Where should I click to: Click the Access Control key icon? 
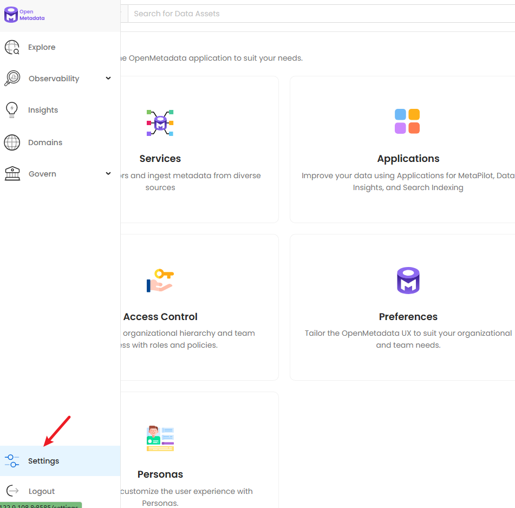point(160,280)
